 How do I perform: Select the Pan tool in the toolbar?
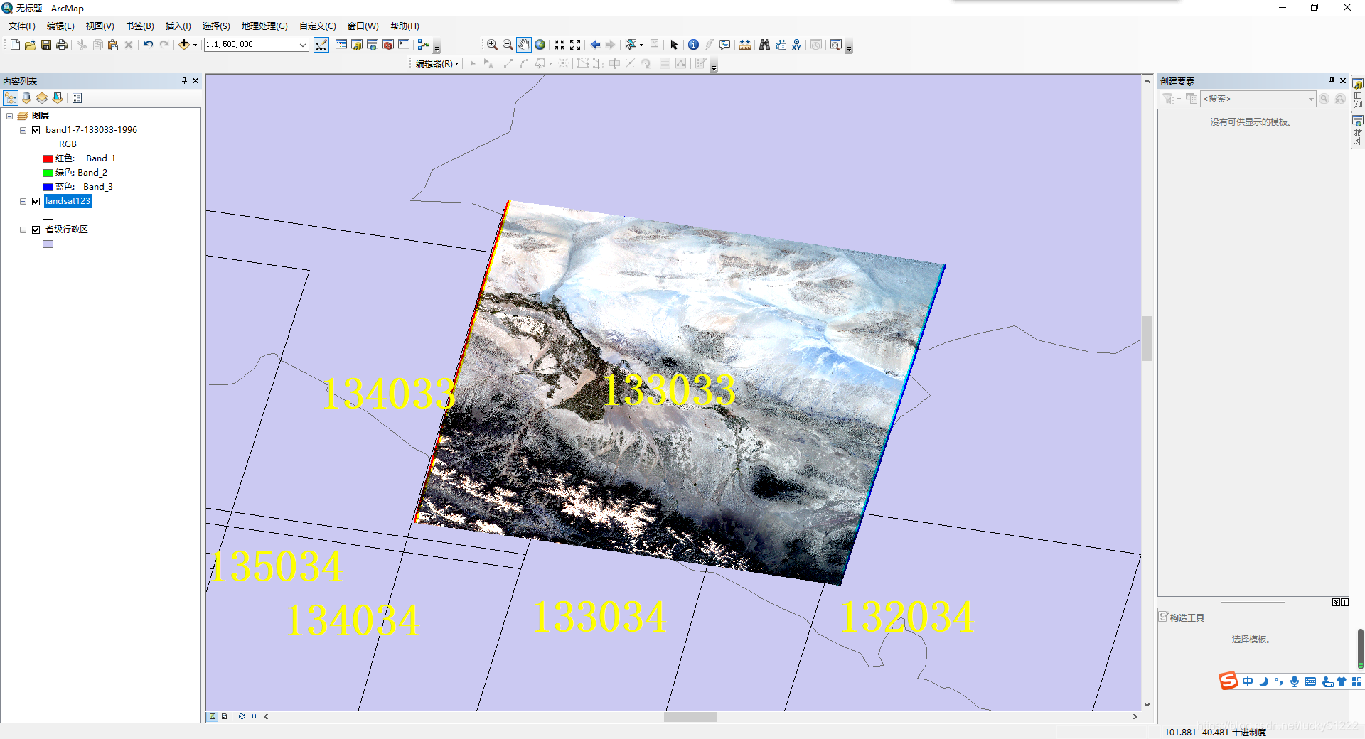pyautogui.click(x=524, y=44)
